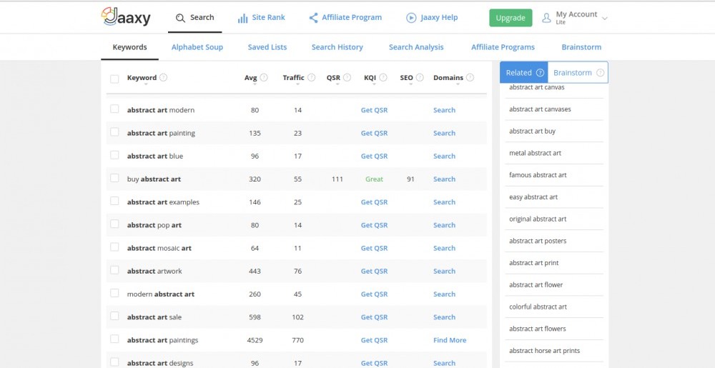Click the My Account user icon

tap(546, 18)
